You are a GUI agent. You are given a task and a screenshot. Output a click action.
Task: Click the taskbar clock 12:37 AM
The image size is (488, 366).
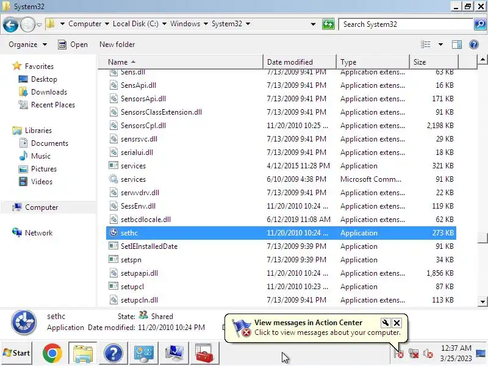(456, 348)
